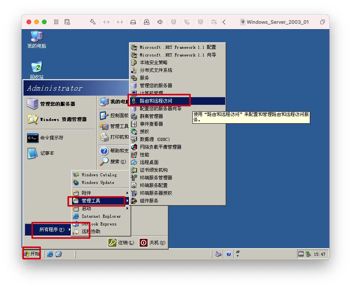Click the VMware Tools tray icon

tap(301, 254)
